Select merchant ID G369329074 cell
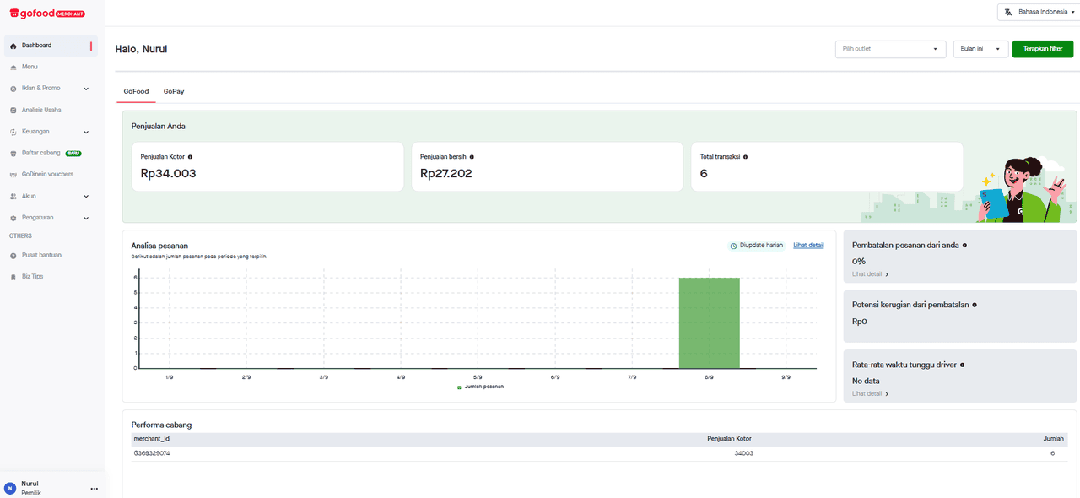 click(152, 453)
